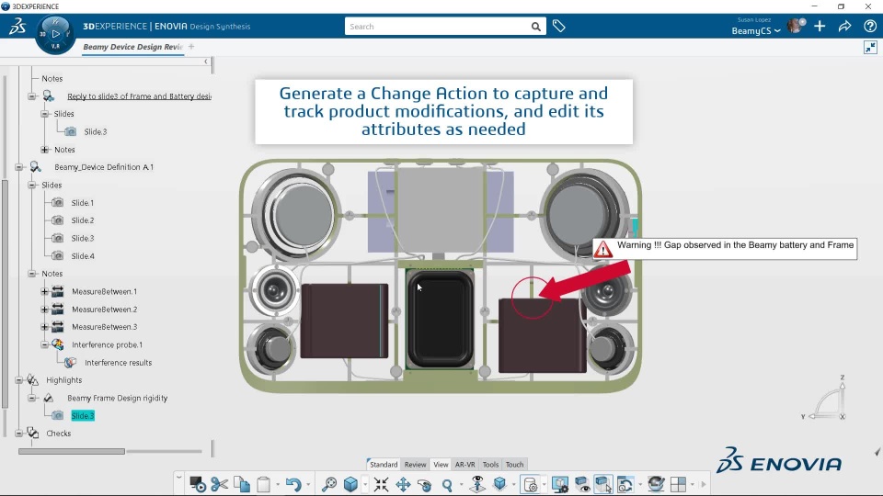883x496 pixels.
Task: Collapse Interference probe.1 node
Action: pos(44,344)
